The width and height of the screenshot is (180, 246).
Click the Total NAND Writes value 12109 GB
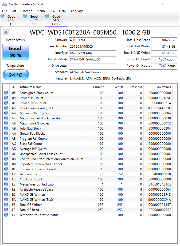tap(164, 53)
